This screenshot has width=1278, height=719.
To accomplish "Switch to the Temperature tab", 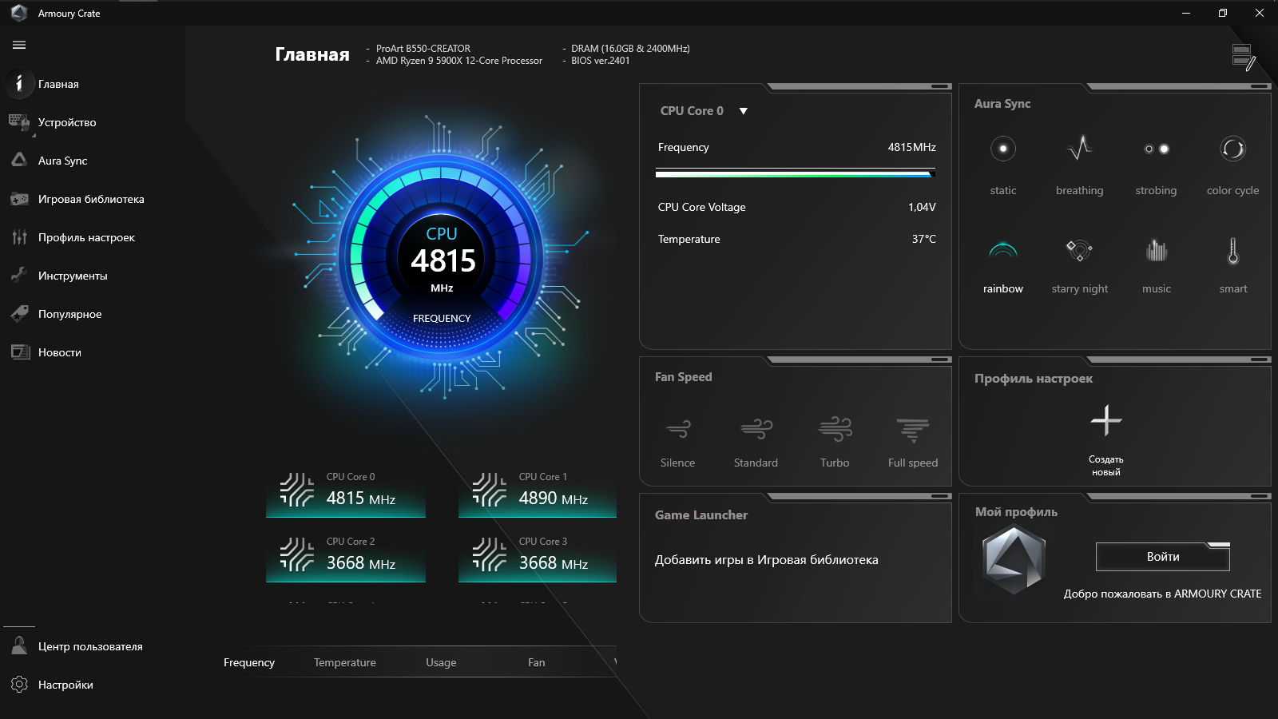I will pos(344,662).
